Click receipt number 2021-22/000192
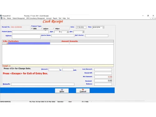 click(17, 27)
